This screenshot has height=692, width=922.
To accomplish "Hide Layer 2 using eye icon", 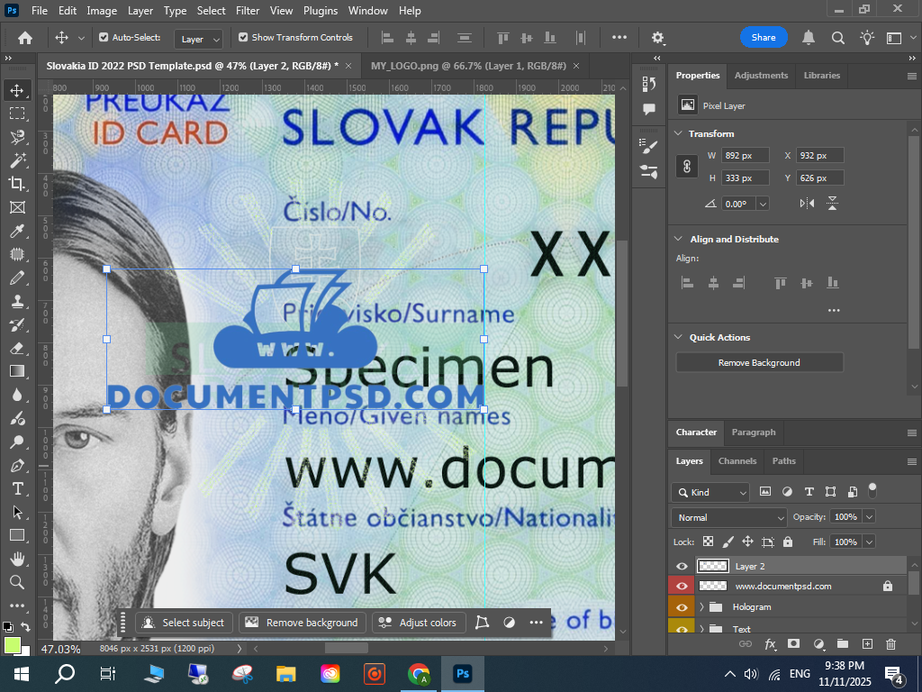I will 682,566.
